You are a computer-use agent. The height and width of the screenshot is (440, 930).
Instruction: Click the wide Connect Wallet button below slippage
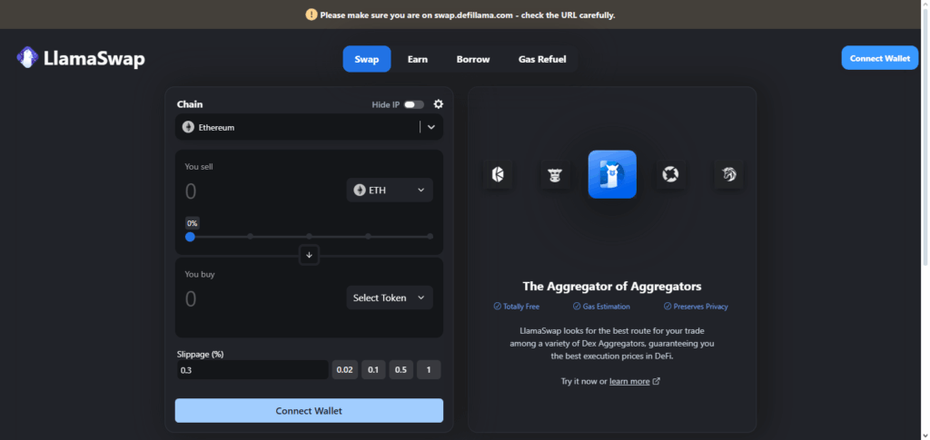(309, 410)
